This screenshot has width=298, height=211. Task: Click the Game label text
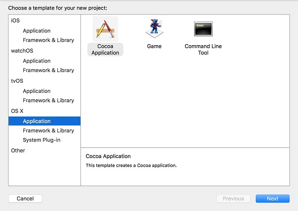(154, 46)
